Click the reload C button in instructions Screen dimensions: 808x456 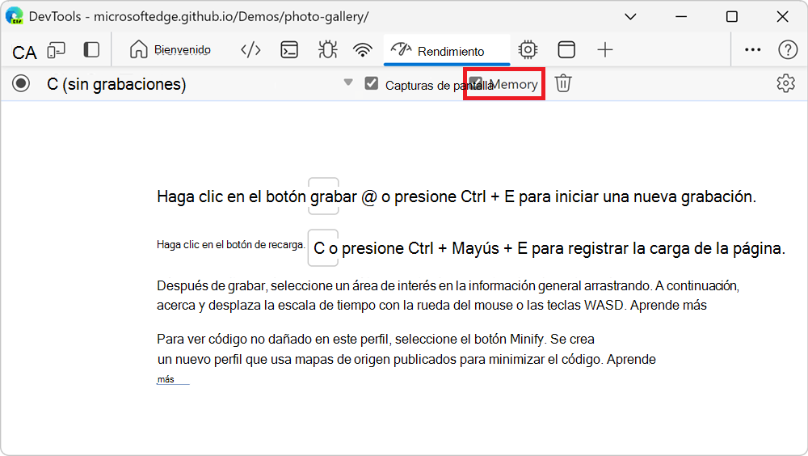pos(322,247)
